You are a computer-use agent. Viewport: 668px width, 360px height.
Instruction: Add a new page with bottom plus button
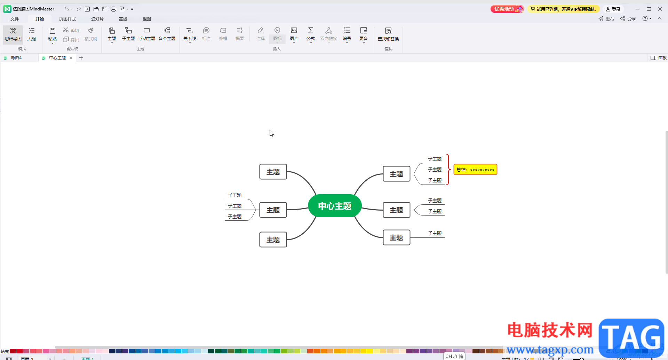[x=64, y=358]
